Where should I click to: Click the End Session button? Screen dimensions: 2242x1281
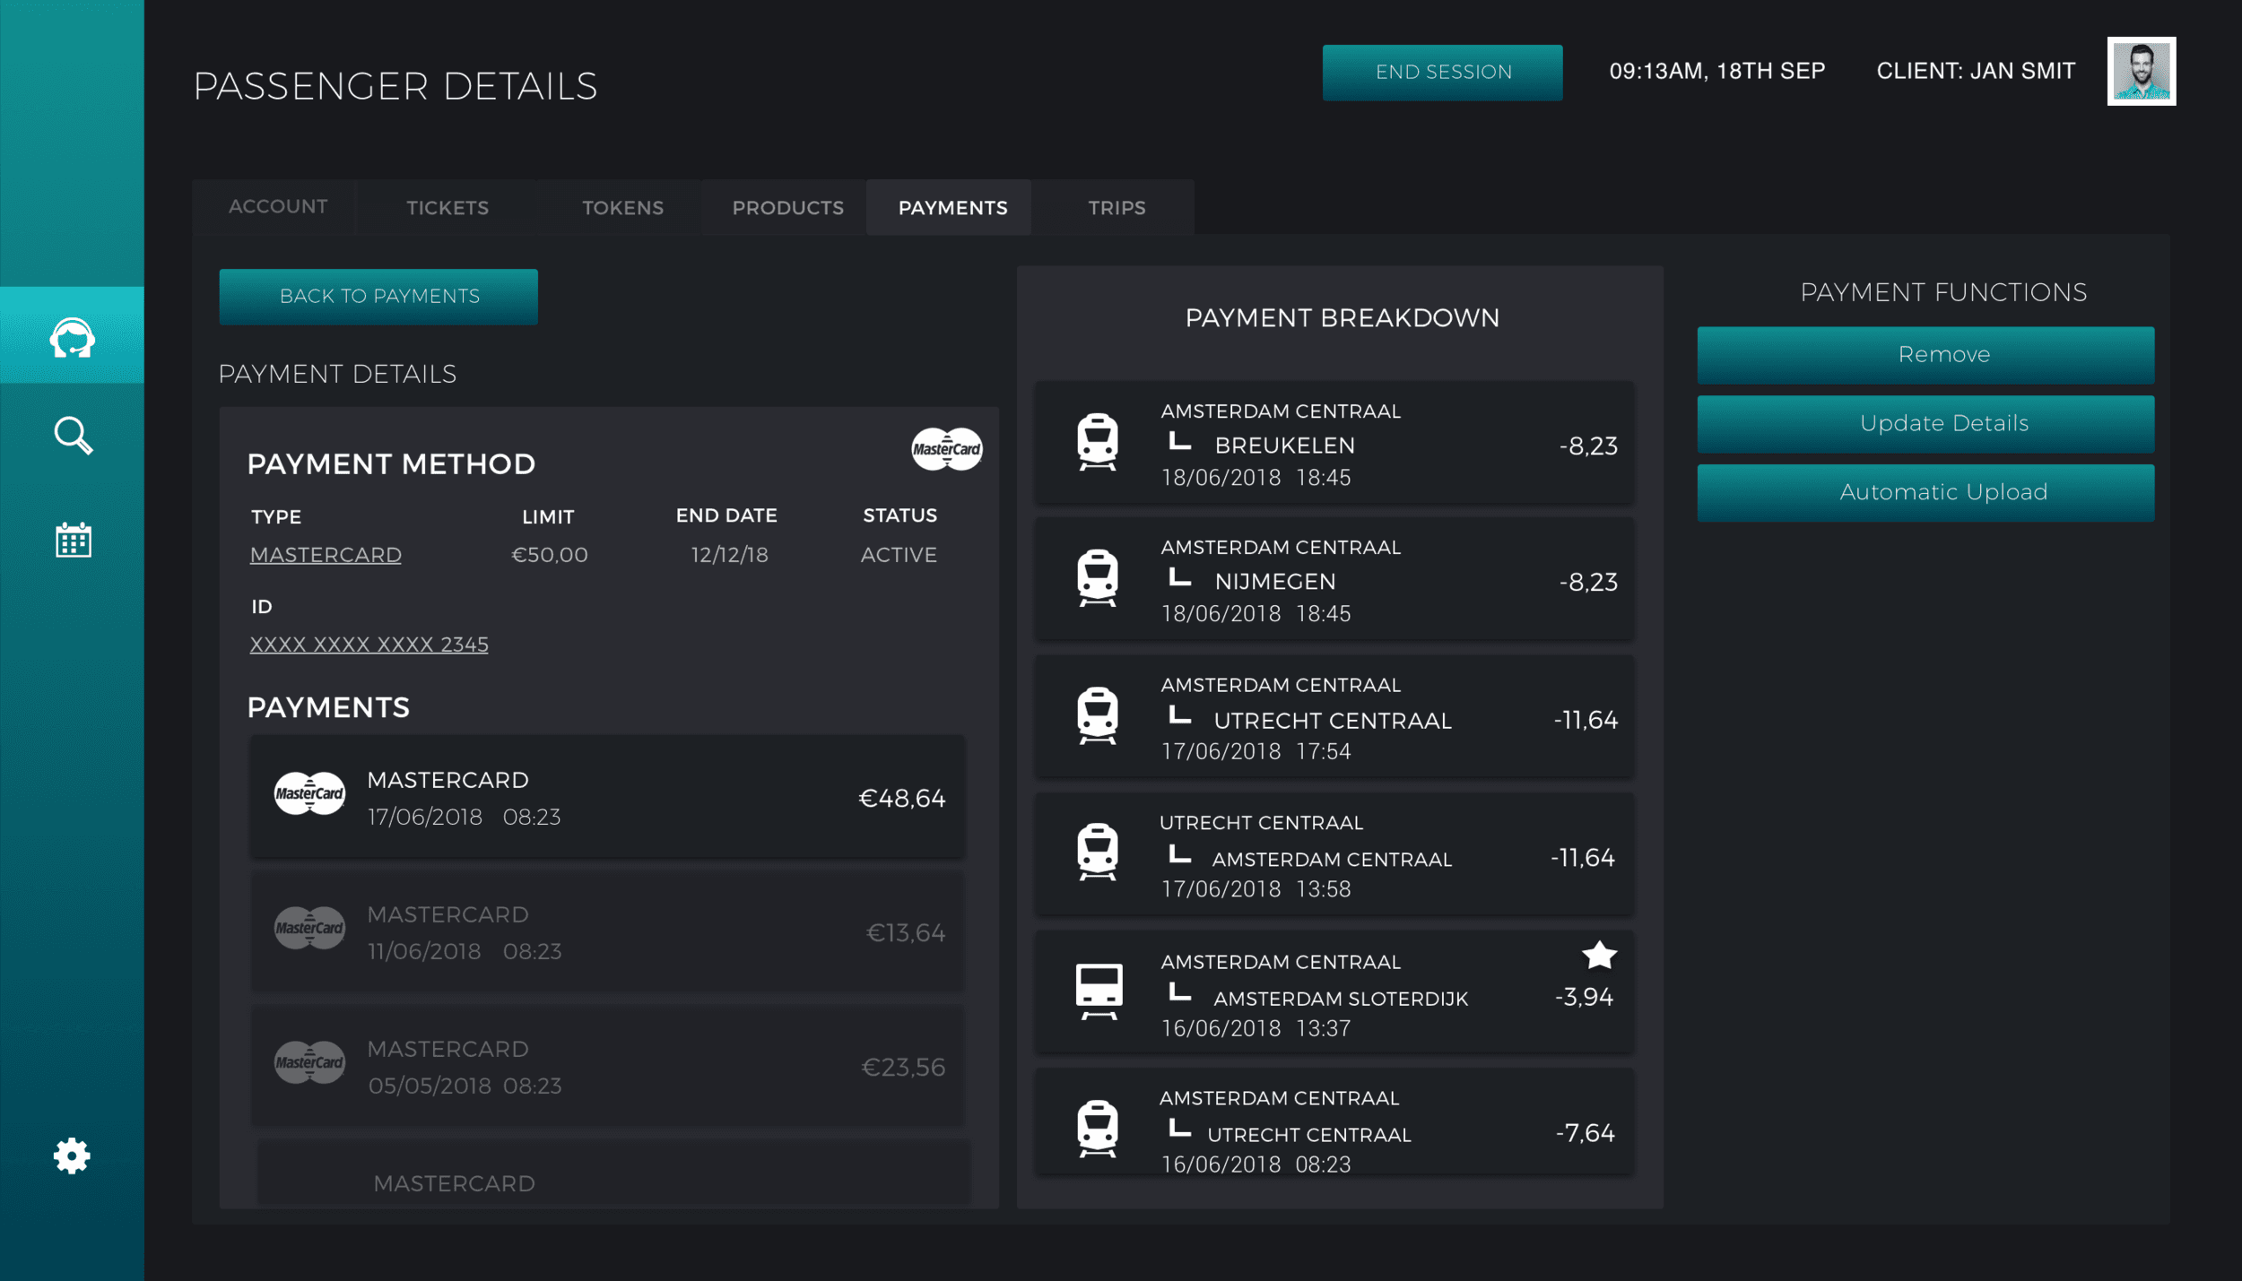tap(1442, 73)
